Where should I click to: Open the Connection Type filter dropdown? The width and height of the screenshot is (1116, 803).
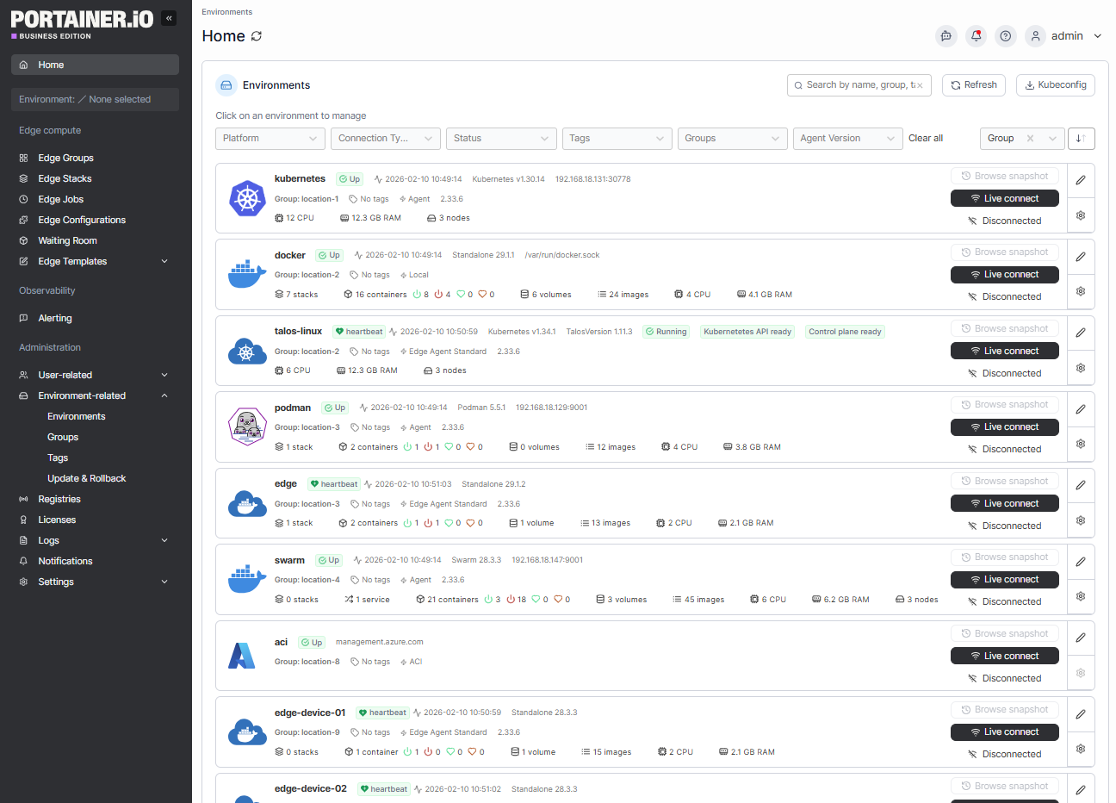[386, 138]
